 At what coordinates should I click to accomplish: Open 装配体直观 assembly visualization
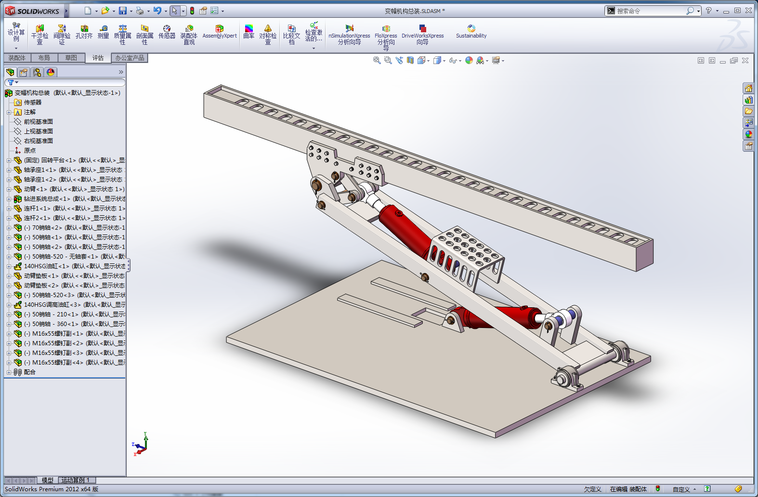[x=189, y=35]
